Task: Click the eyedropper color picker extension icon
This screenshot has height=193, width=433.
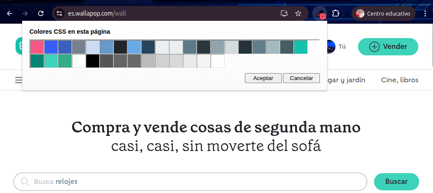Action: point(320,13)
